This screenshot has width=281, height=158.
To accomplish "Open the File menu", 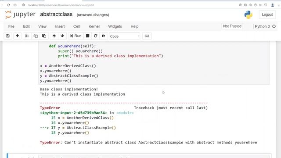I will 11,26.
